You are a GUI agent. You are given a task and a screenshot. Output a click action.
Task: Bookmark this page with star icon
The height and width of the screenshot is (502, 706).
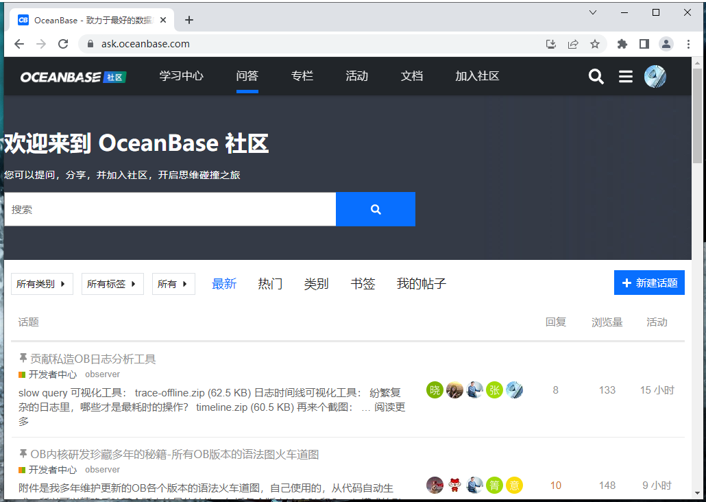pyautogui.click(x=595, y=44)
